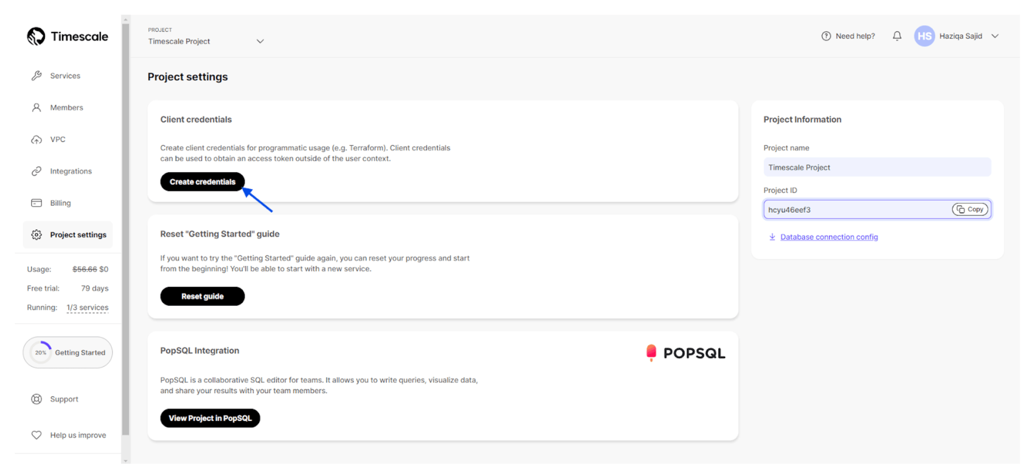This screenshot has width=1025, height=470.
Task: Download the Database connection config
Action: pyautogui.click(x=828, y=237)
